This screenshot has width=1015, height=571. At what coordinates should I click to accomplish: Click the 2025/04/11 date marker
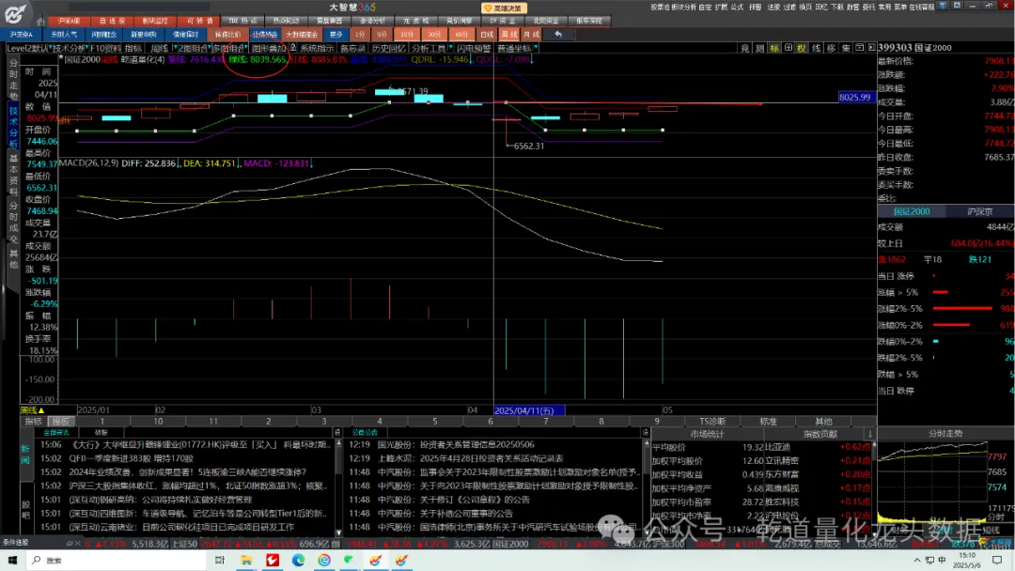[529, 410]
